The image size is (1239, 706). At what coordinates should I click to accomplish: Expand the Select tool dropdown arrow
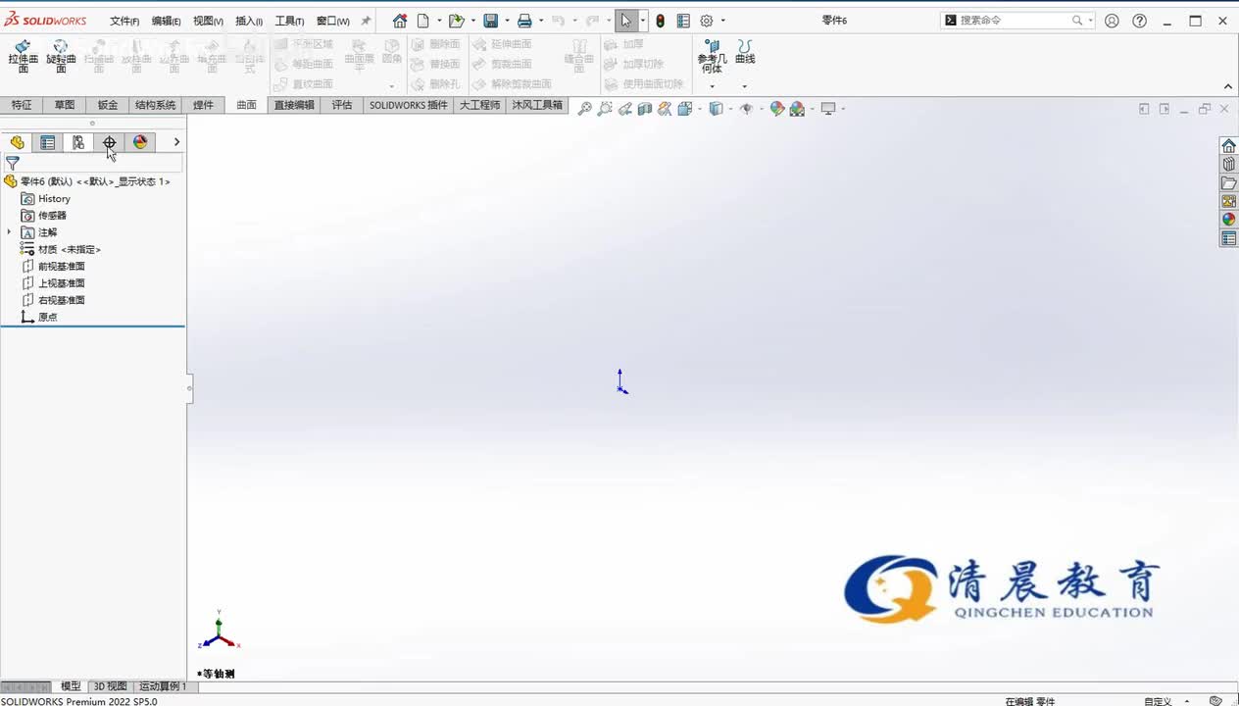(x=642, y=21)
